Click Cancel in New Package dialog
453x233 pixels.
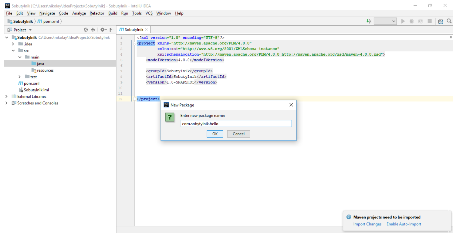238,134
